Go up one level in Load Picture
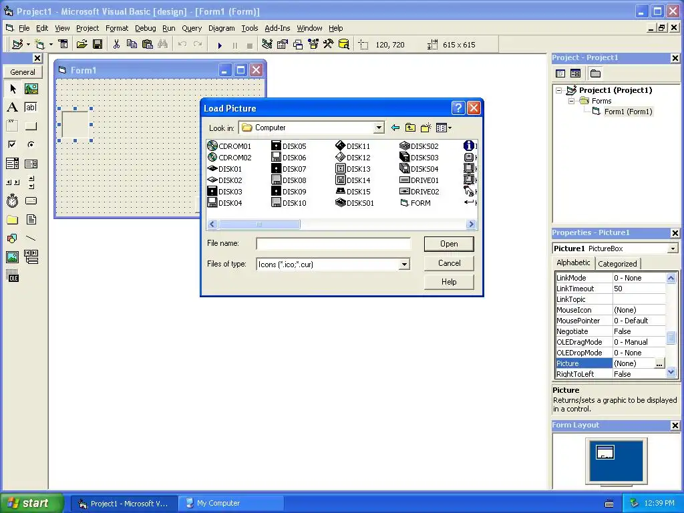This screenshot has height=513, width=684. (x=411, y=128)
